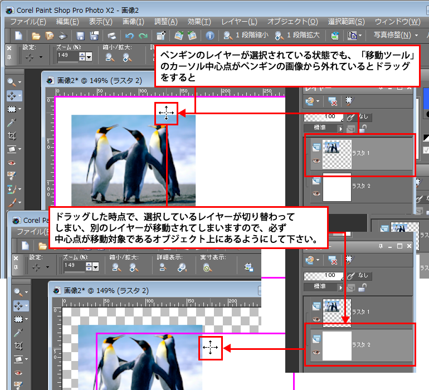
Task: Click the Print icon in the upper toolbar
Action: pyautogui.click(x=111, y=36)
